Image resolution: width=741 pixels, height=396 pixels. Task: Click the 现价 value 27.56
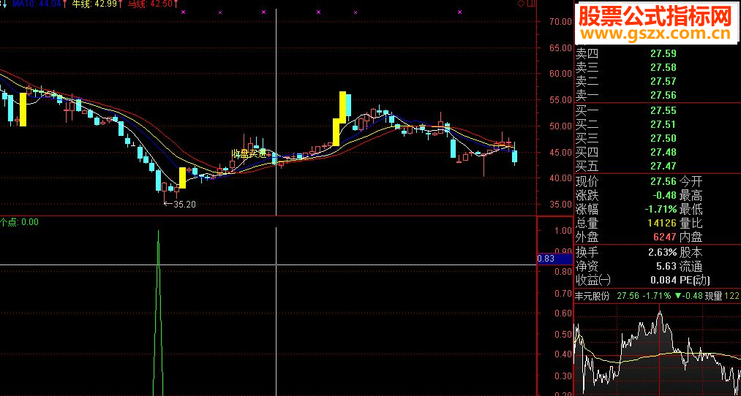pyautogui.click(x=663, y=181)
